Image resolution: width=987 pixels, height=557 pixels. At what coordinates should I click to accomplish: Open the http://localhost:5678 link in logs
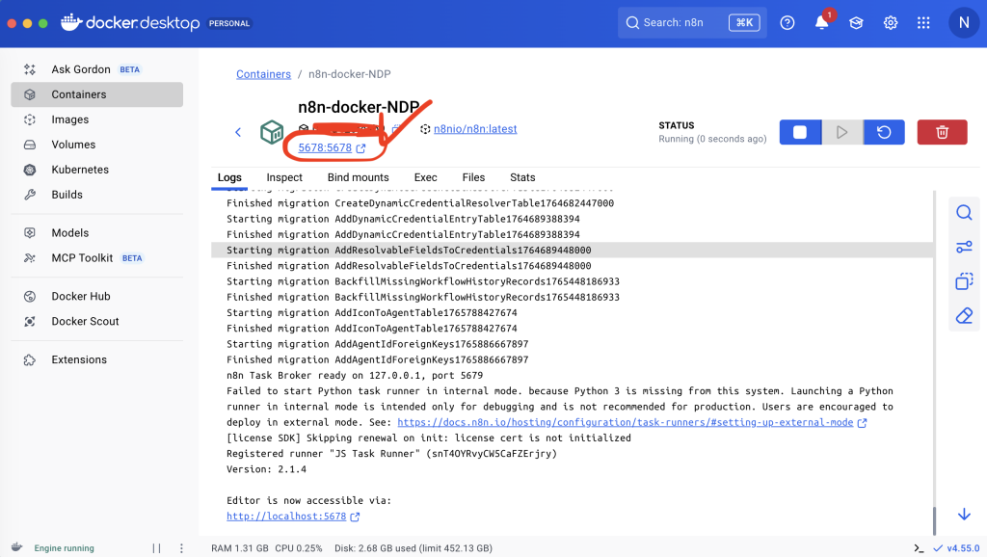[286, 517]
